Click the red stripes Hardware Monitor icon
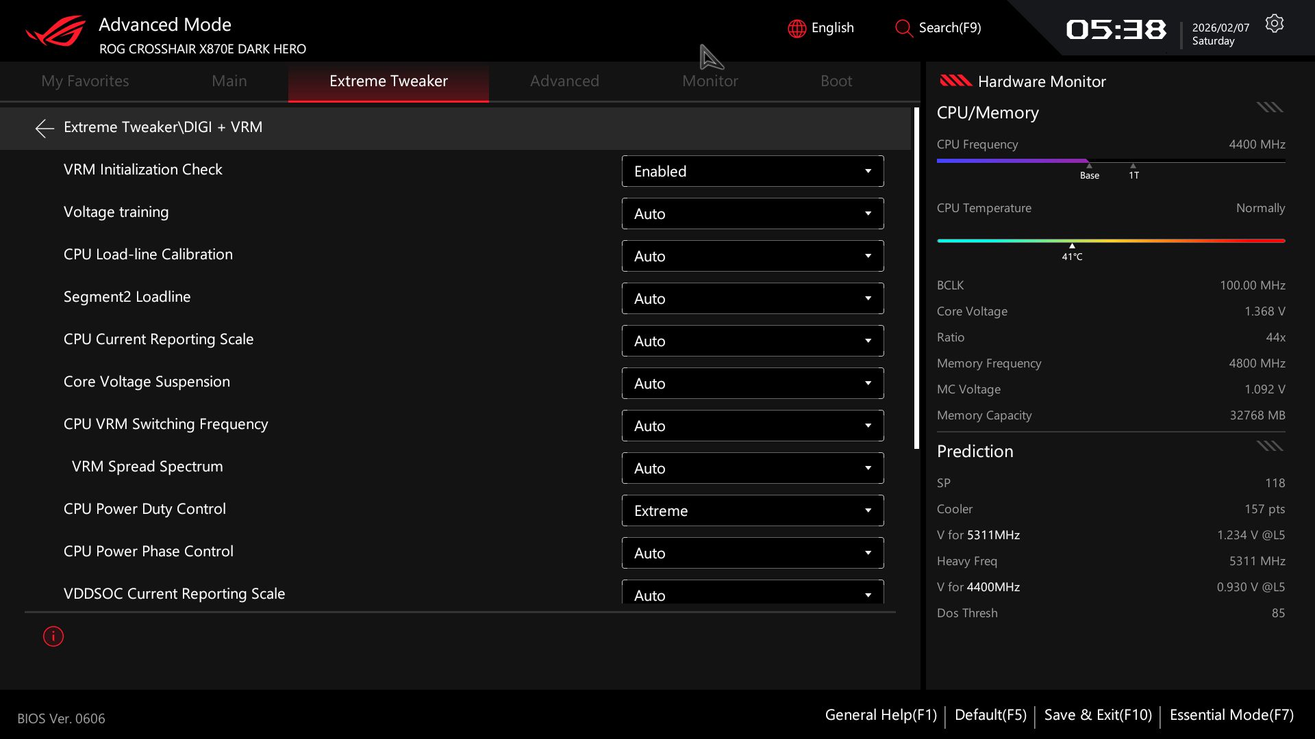The width and height of the screenshot is (1315, 739). (x=955, y=81)
